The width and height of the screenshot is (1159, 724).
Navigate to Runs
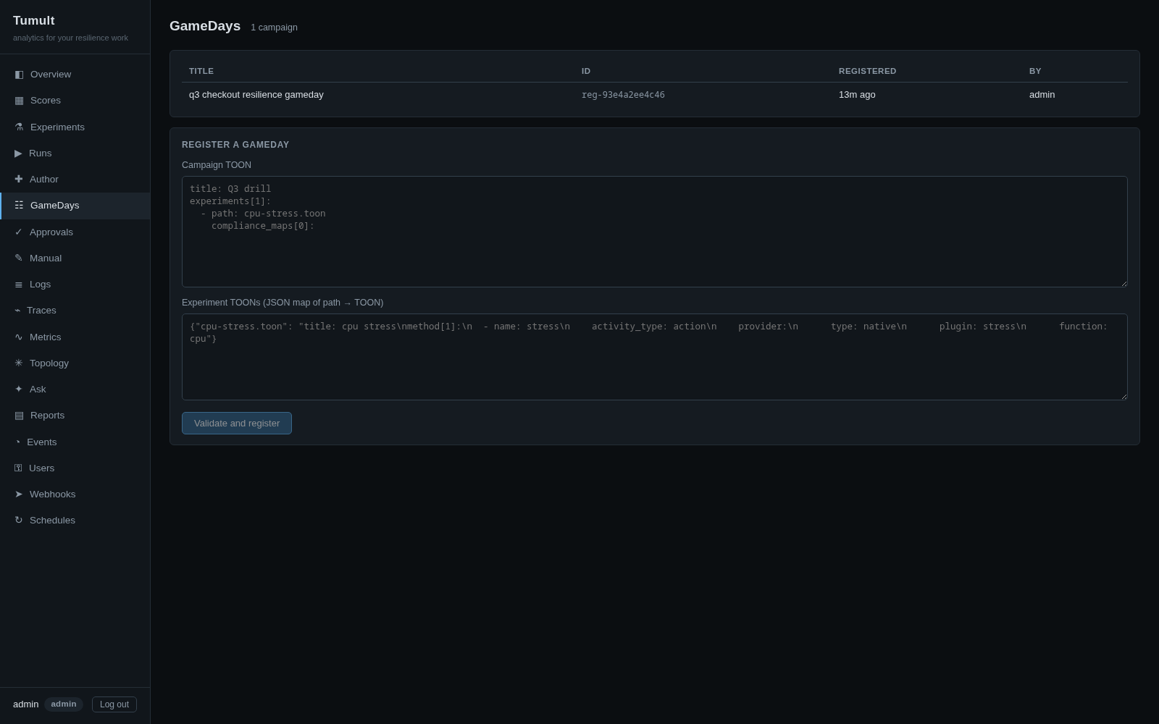pyautogui.click(x=75, y=153)
